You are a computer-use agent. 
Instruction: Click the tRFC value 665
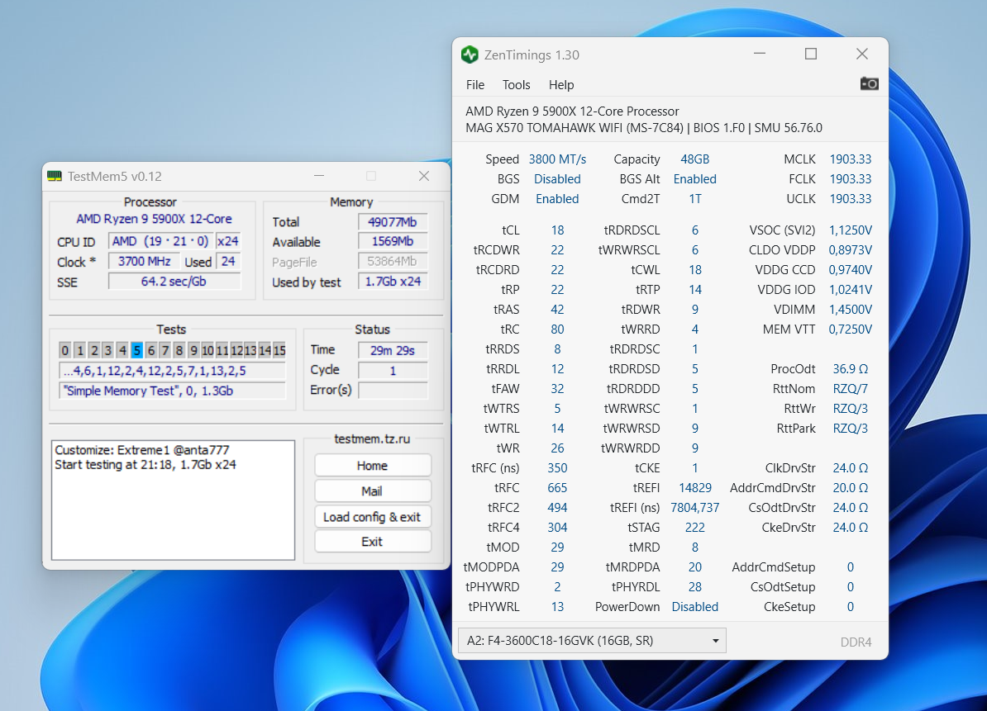pyautogui.click(x=557, y=488)
